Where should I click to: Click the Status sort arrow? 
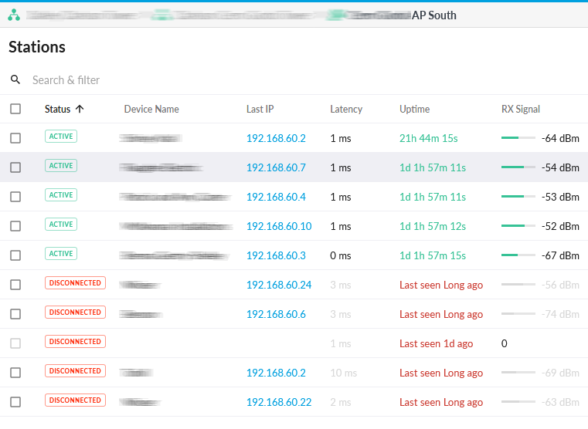tap(80, 109)
